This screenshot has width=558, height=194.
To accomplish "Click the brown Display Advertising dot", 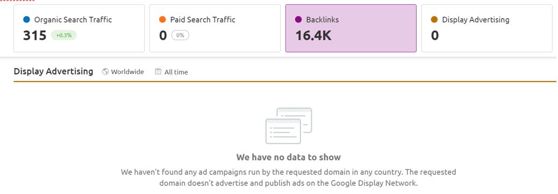I will (434, 19).
